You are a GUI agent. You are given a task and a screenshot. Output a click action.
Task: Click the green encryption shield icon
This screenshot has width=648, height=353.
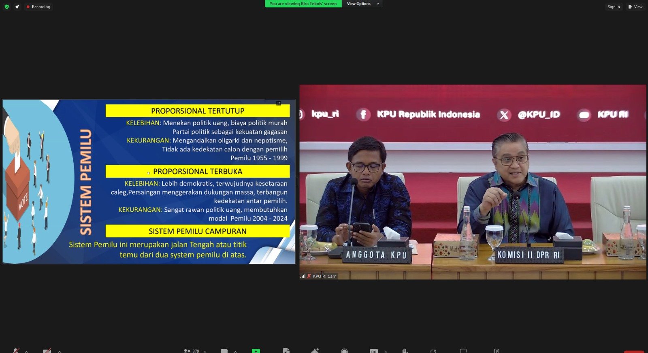click(6, 7)
